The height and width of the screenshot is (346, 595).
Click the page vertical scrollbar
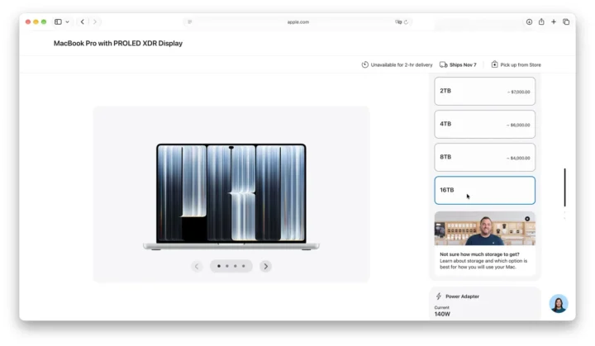point(564,187)
